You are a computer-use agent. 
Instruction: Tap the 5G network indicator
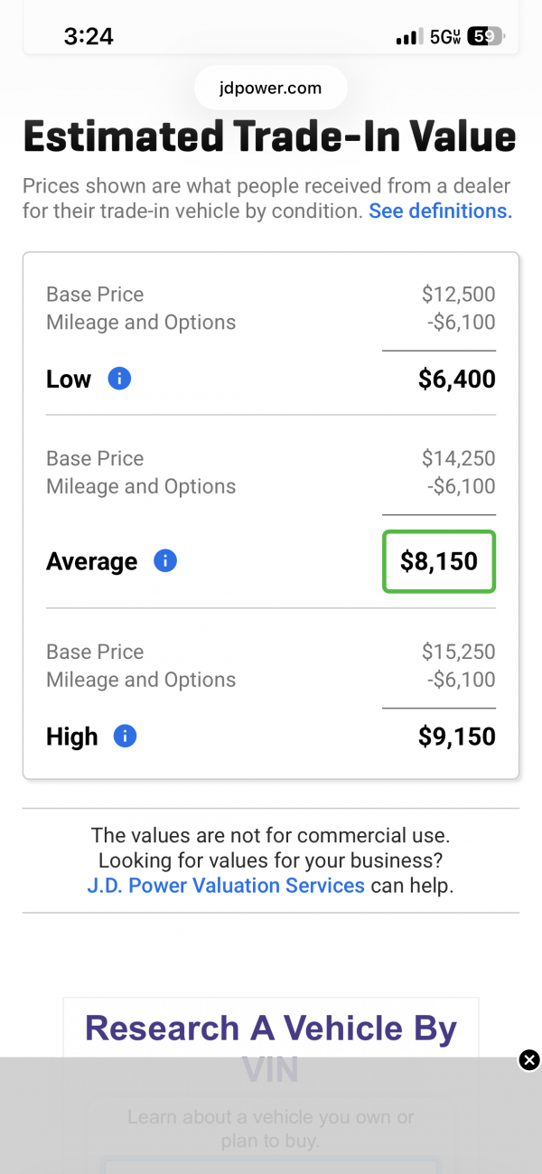(444, 37)
